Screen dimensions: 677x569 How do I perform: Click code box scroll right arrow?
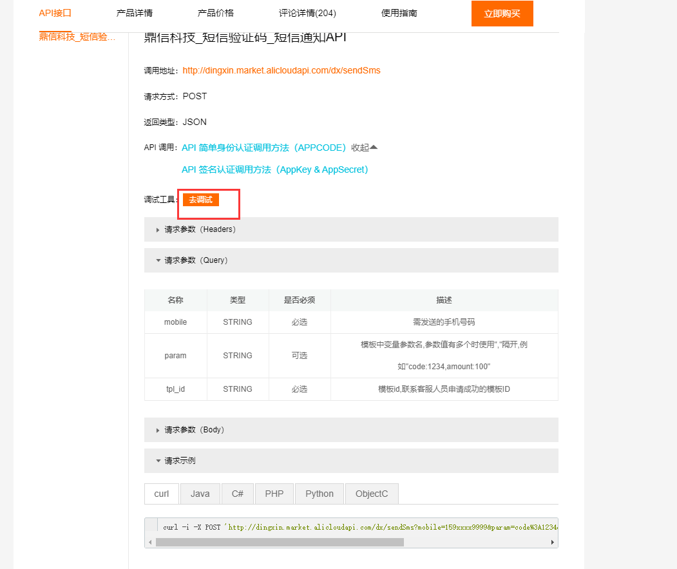pyautogui.click(x=552, y=542)
